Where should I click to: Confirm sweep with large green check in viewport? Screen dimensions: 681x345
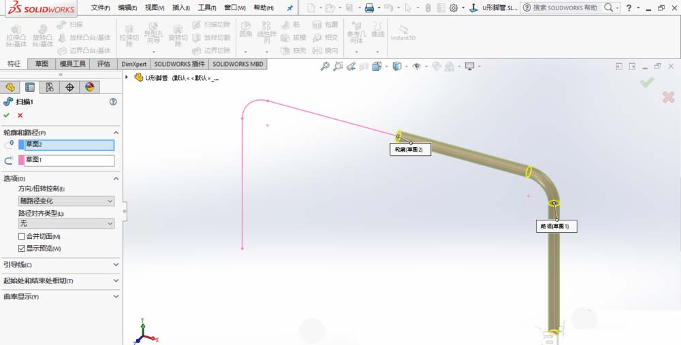click(x=647, y=82)
